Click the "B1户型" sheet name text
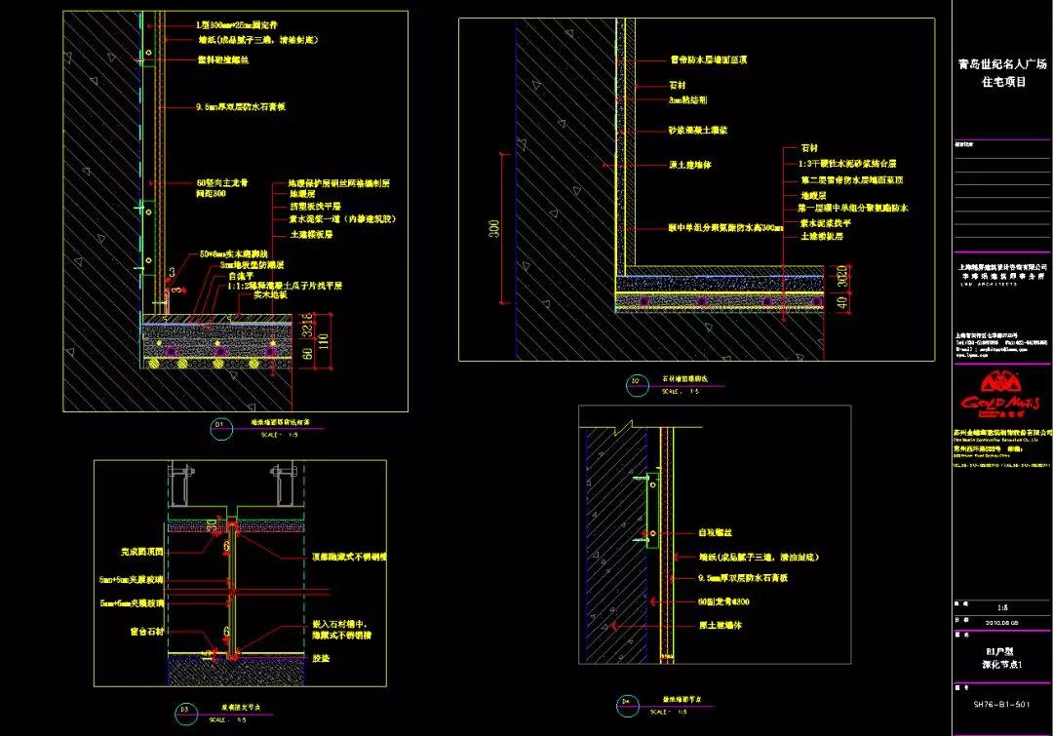This screenshot has height=736, width=1053. (x=1000, y=651)
